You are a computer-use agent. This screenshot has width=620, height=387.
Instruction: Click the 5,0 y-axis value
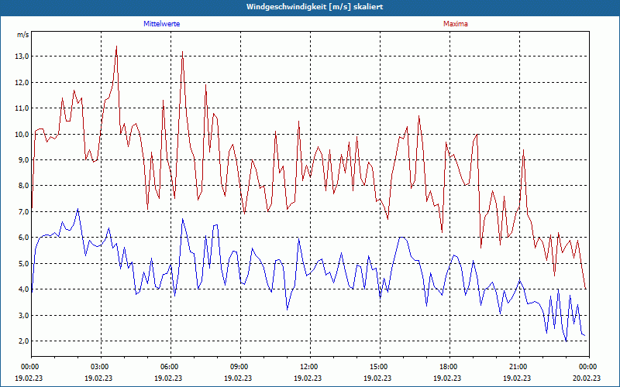point(23,263)
